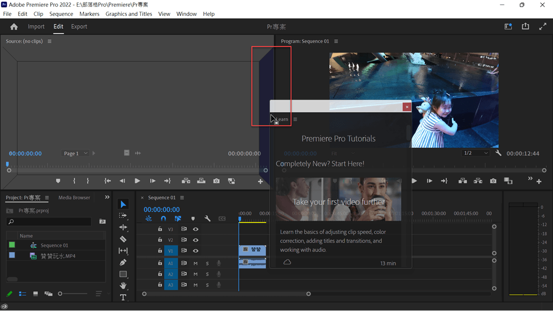Click the Project panel search field
Viewport: 553px width, 311px height.
point(49,221)
